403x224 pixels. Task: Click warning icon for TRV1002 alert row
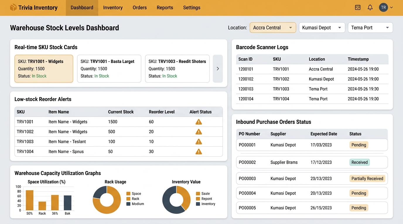[199, 132]
